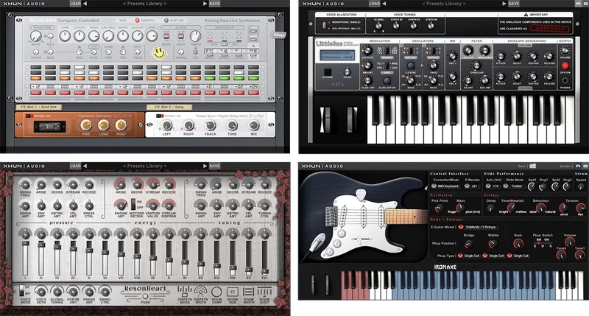This screenshot has height=316, width=589.
Task: Toggle the PORT INV LED in ZeroBox
Action: [x=166, y=21]
